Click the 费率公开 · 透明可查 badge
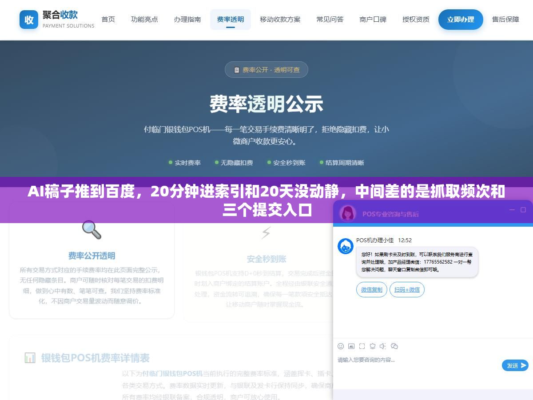The image size is (533, 400). click(266, 70)
